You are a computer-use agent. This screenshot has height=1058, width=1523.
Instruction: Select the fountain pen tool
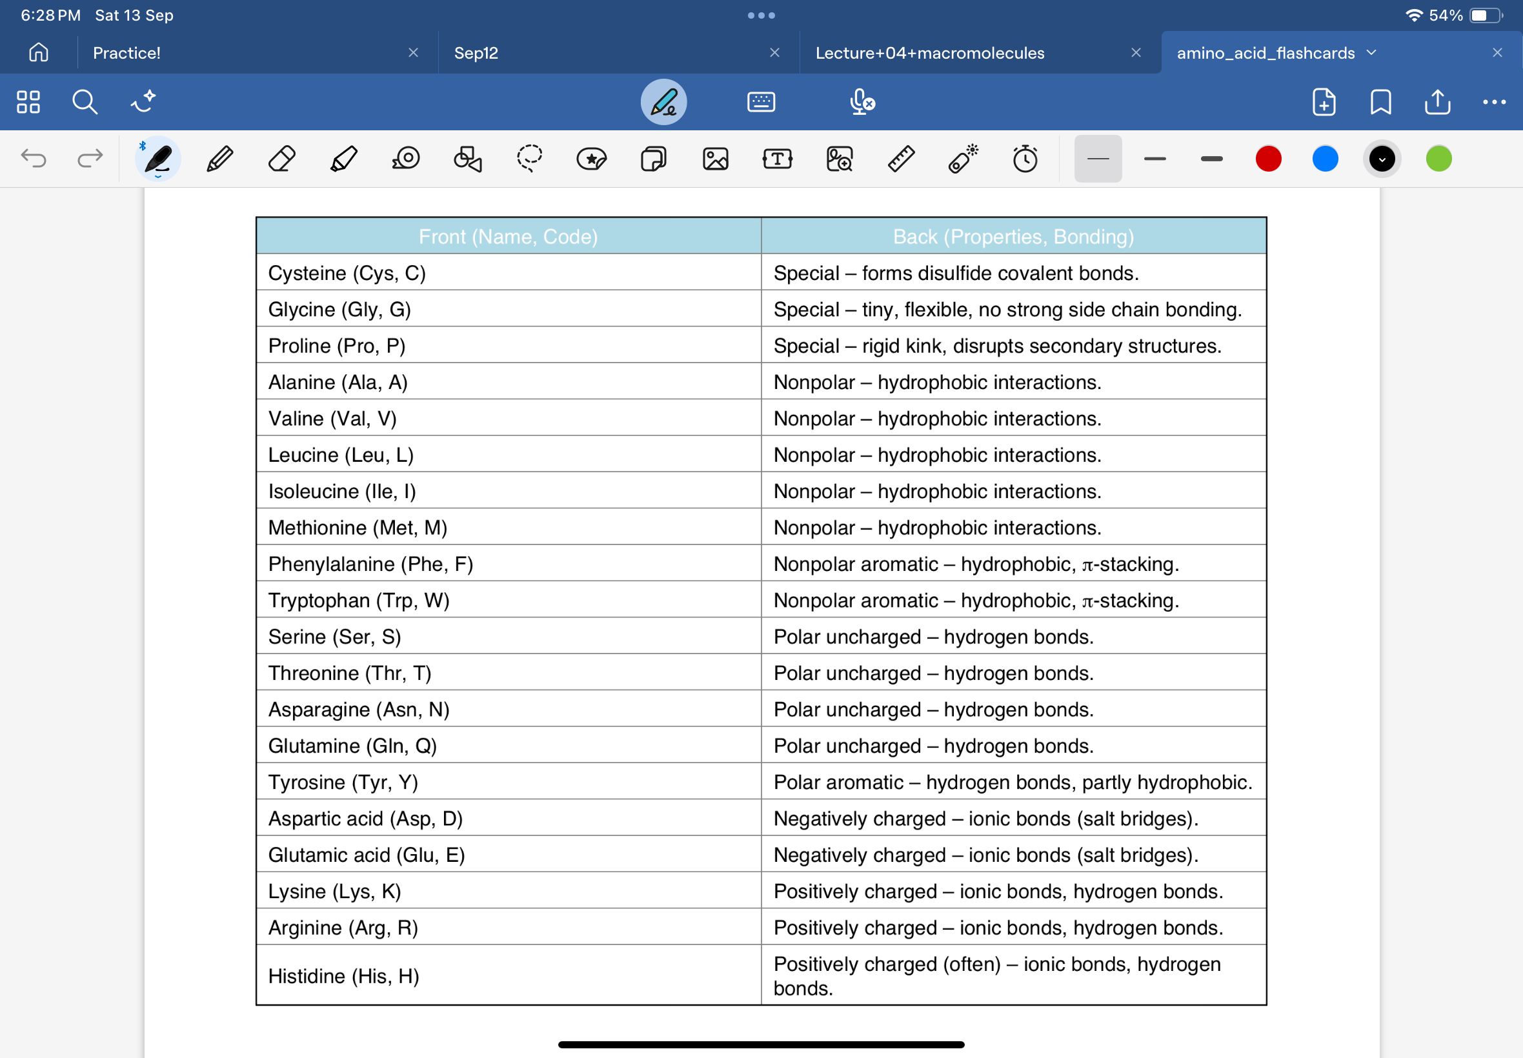pos(158,159)
